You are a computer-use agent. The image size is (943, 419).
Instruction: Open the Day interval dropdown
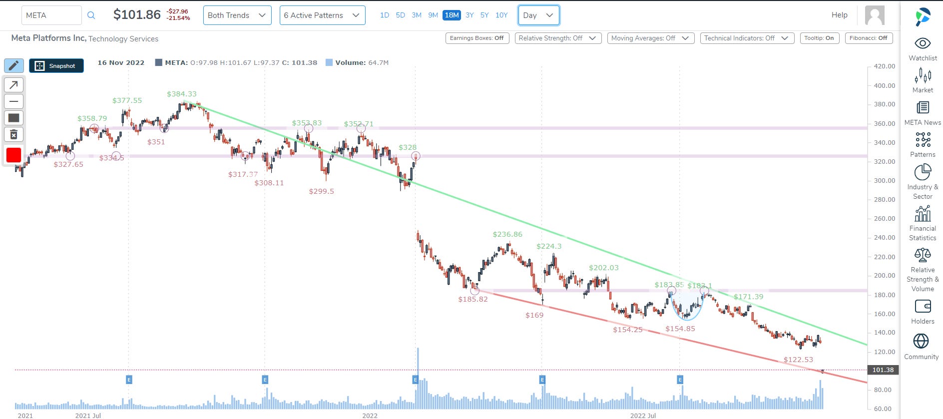click(x=539, y=15)
